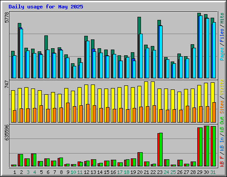Click the green kB Out bar for day 23

click(161, 150)
